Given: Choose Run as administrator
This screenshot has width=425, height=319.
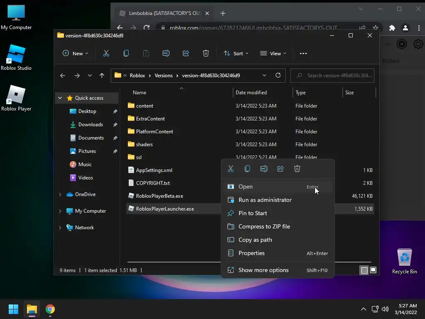Looking at the screenshot, I should (278, 200).
